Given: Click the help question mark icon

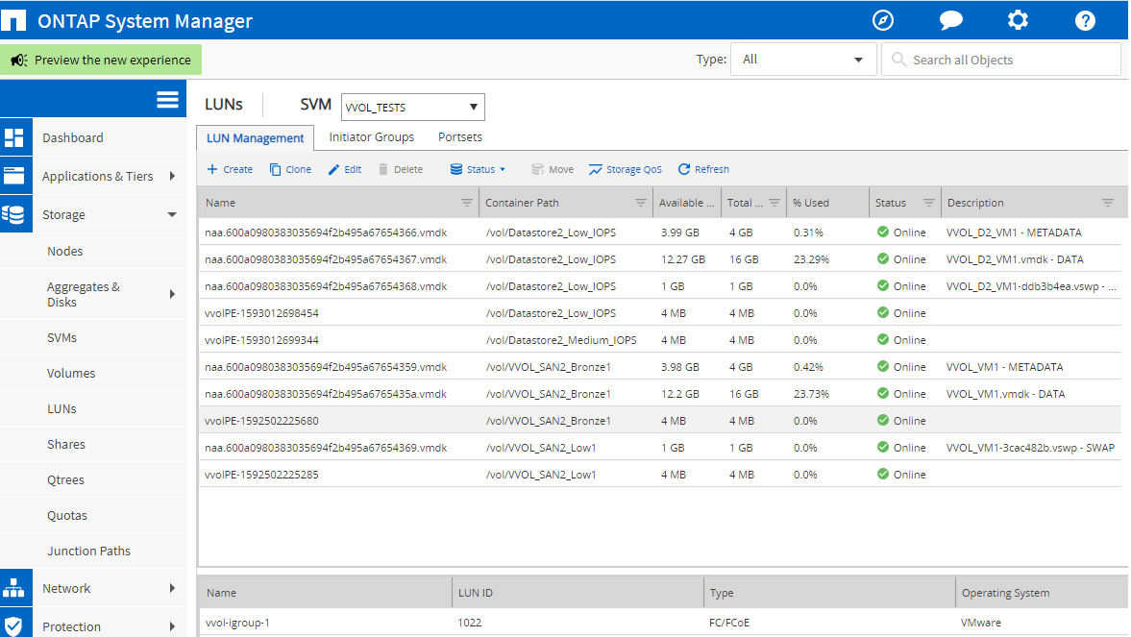Looking at the screenshot, I should [x=1085, y=20].
